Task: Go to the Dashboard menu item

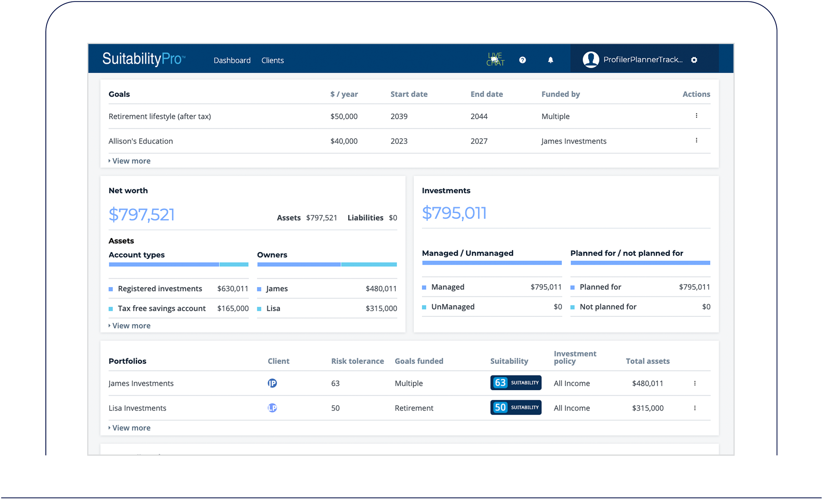Action: (232, 60)
